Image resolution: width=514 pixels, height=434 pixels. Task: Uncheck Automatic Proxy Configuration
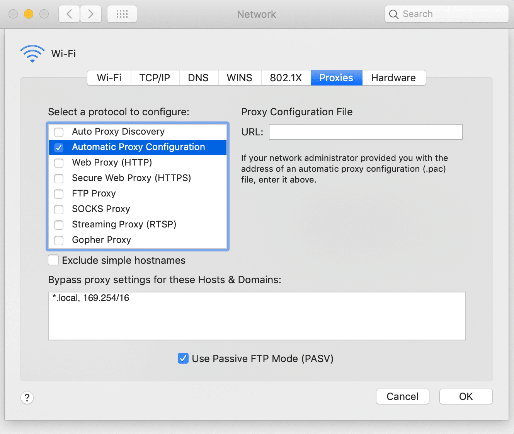pyautogui.click(x=59, y=147)
